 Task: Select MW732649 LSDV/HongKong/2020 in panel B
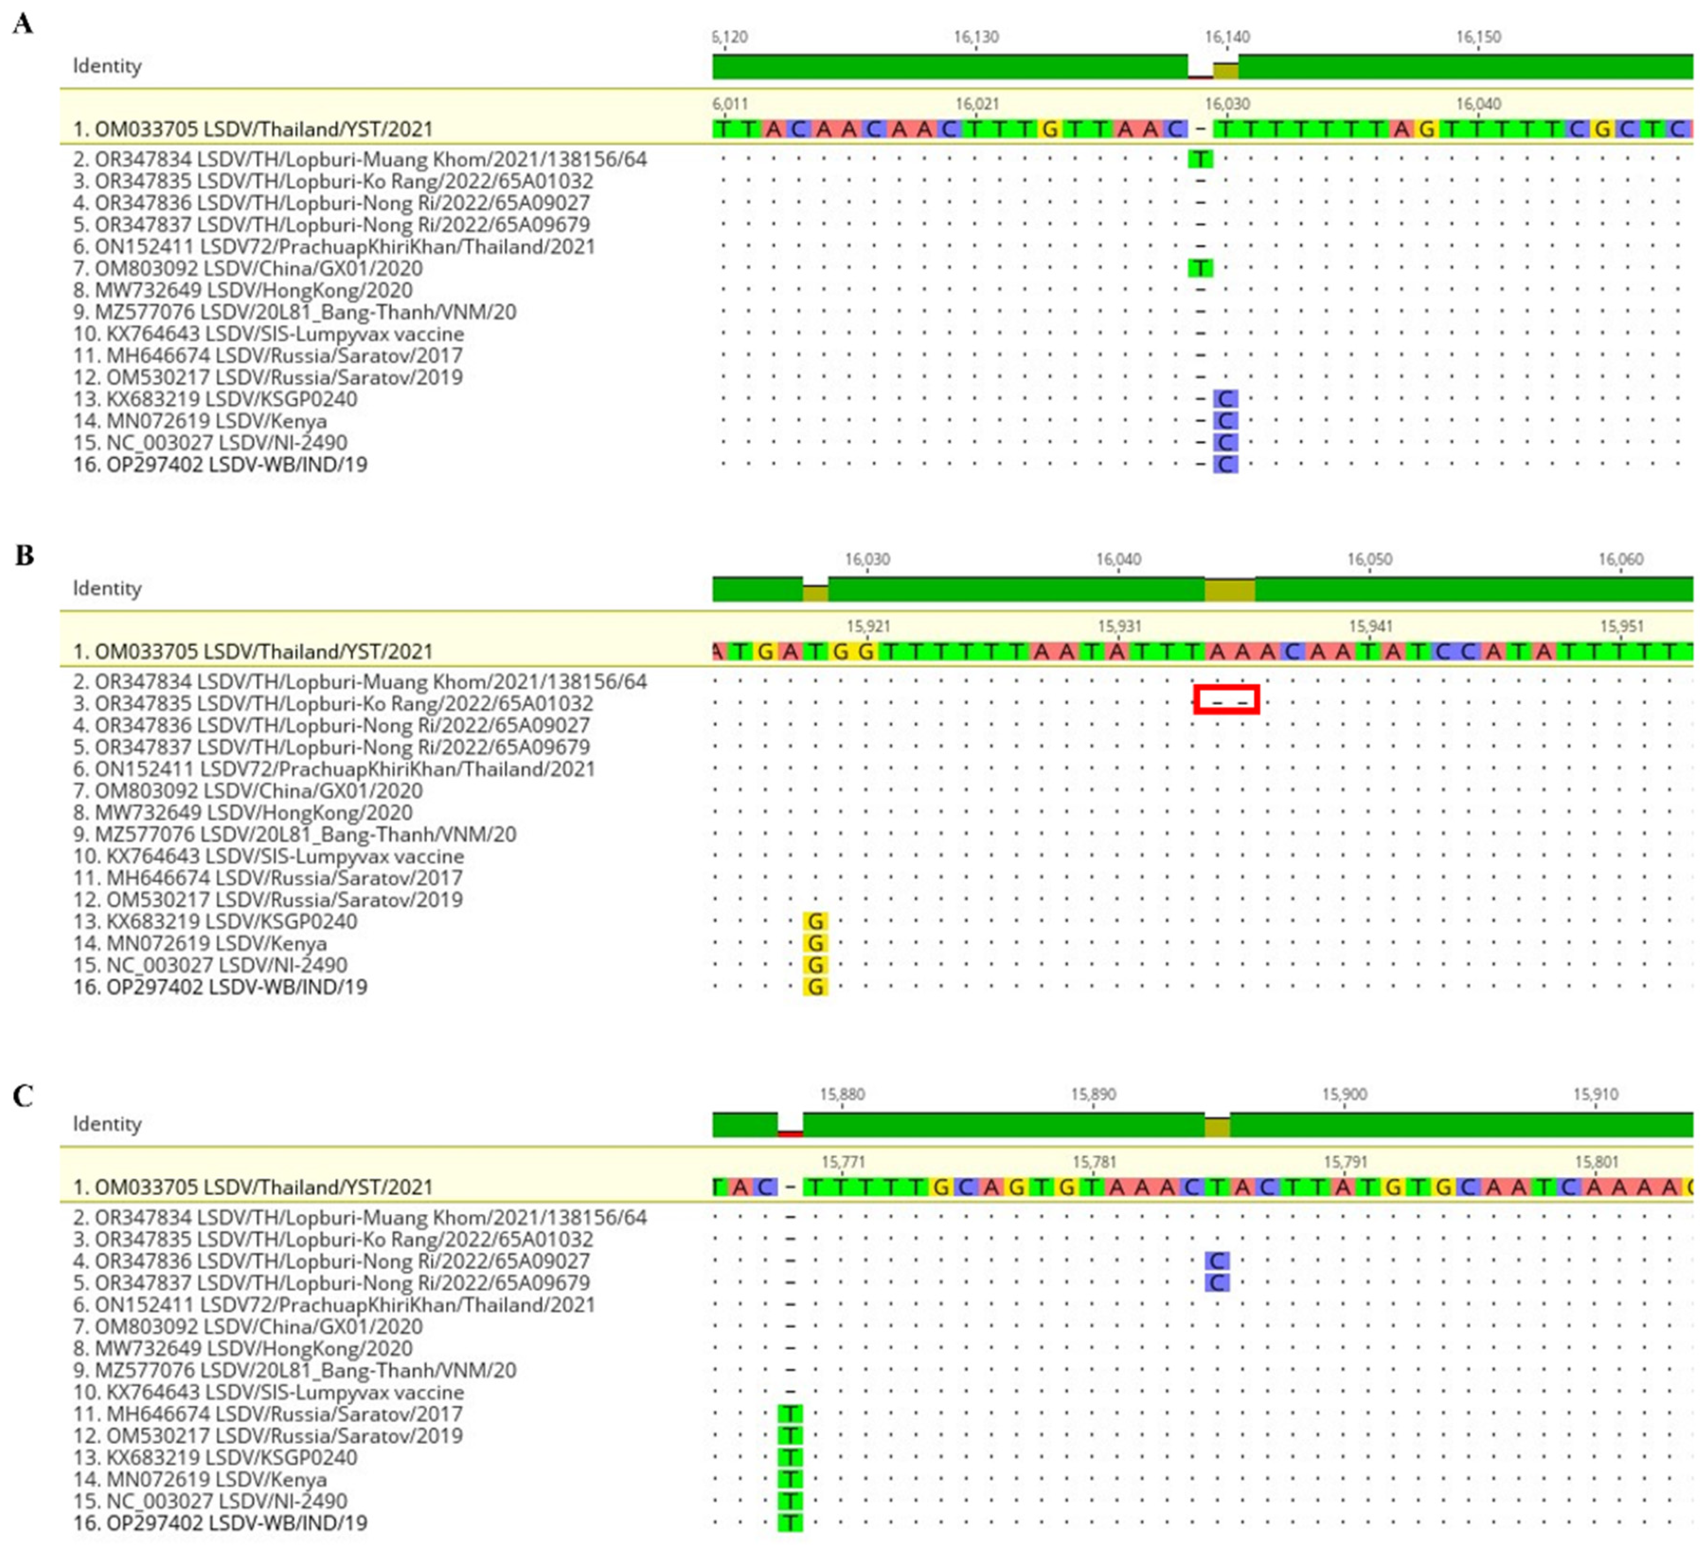click(242, 813)
